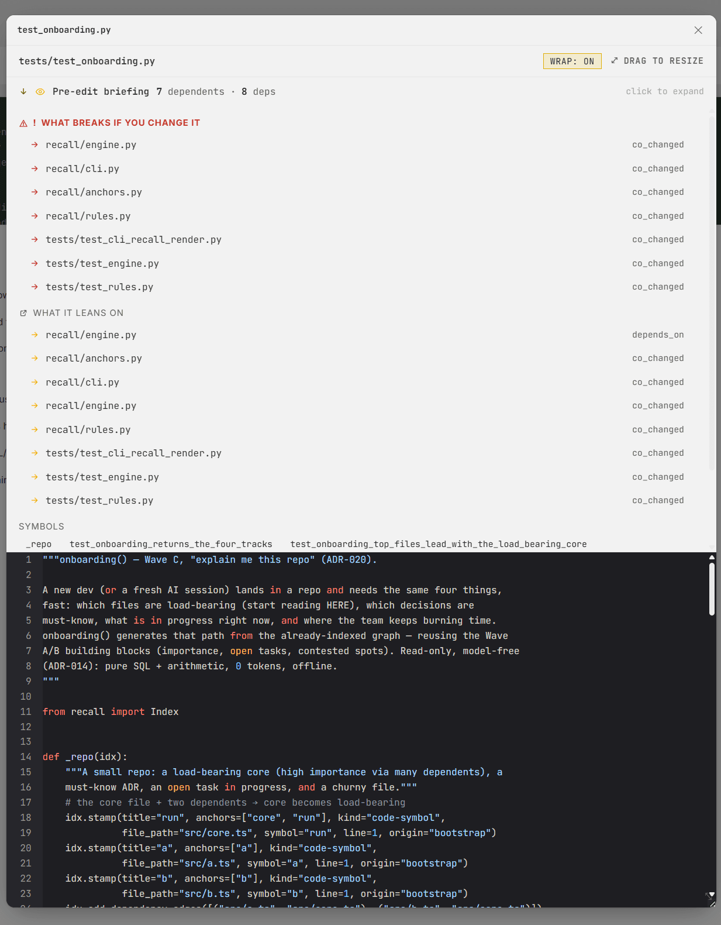This screenshot has height=925, width=721.
Task: Click the '7 dependents' count text
Action: (190, 91)
